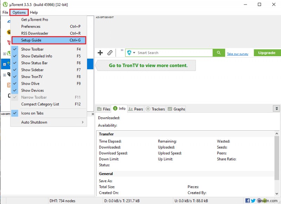Click the Upgrade button
281x204 pixels.
click(267, 53)
